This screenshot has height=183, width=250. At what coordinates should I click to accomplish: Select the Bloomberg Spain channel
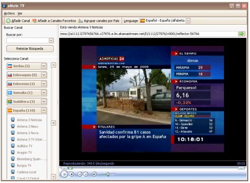click(x=32, y=159)
